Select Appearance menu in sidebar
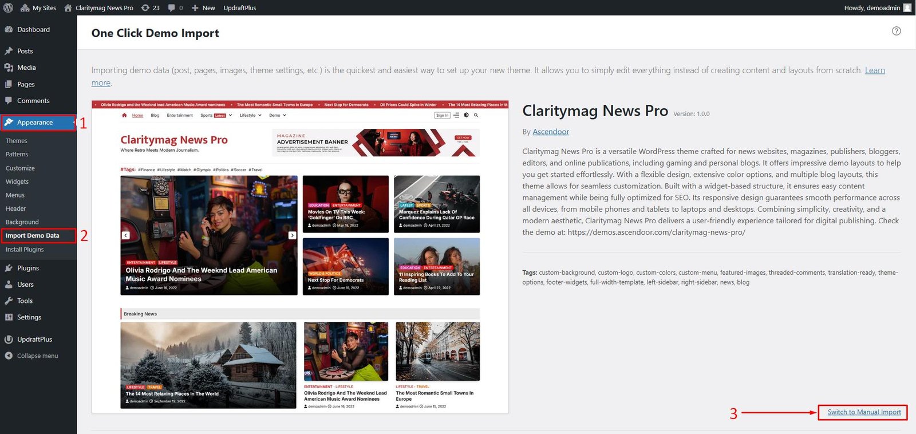 38,123
